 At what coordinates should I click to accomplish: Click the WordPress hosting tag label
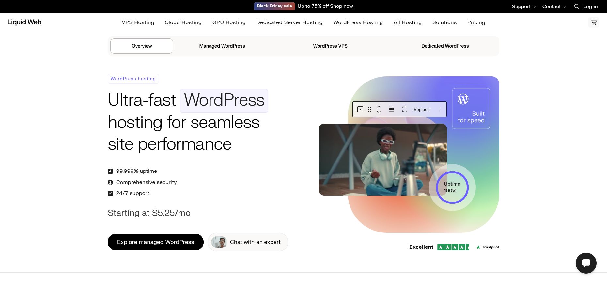133,79
